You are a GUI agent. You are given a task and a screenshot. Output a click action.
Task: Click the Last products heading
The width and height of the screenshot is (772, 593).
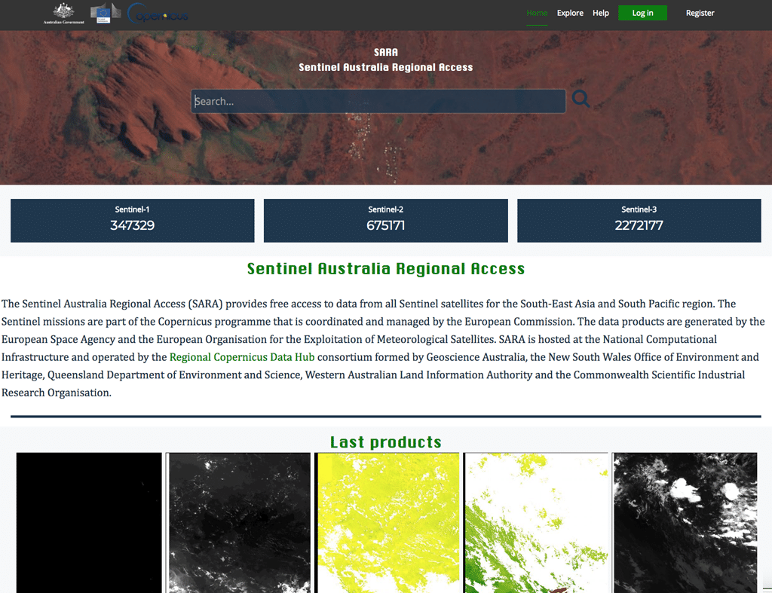386,442
